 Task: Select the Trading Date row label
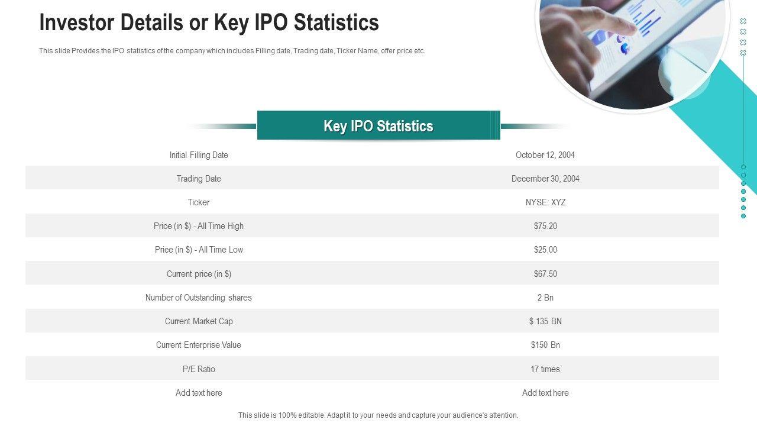click(199, 179)
